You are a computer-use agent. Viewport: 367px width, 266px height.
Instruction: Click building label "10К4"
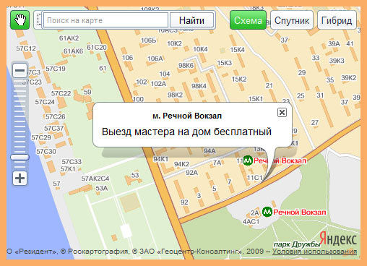[200, 49]
